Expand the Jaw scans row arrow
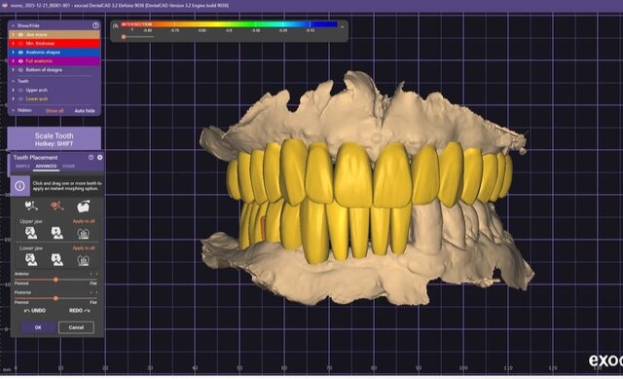Image resolution: width=623 pixels, height=379 pixels. coord(13,35)
